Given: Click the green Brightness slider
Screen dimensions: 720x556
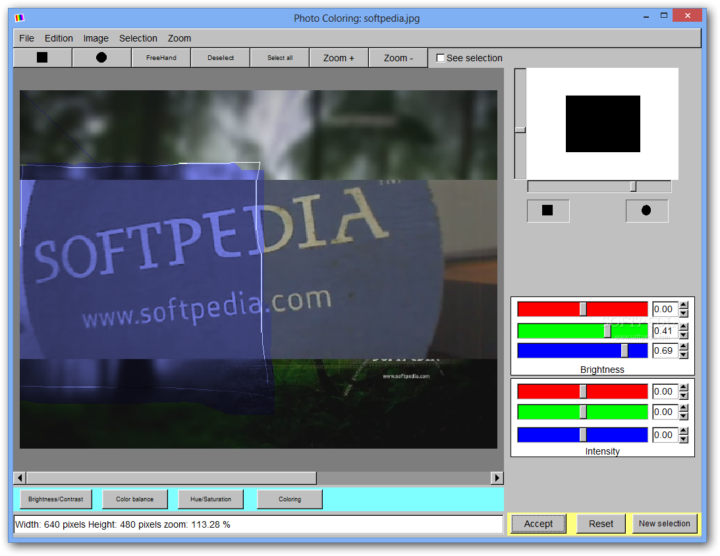Looking at the screenshot, I should [x=582, y=331].
